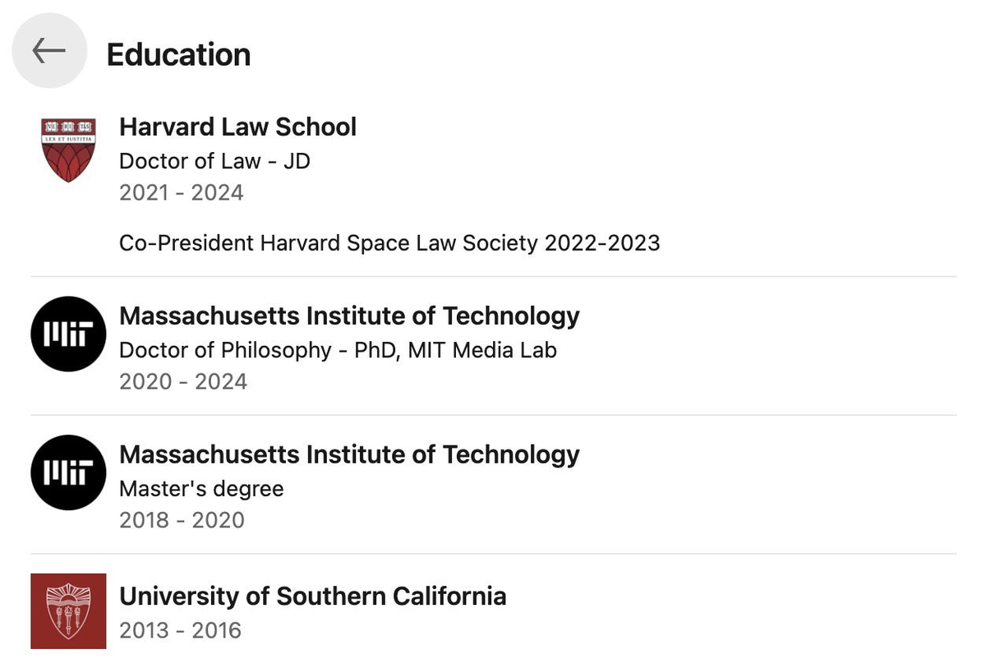Click the 2020 - 2024 date range

point(182,382)
